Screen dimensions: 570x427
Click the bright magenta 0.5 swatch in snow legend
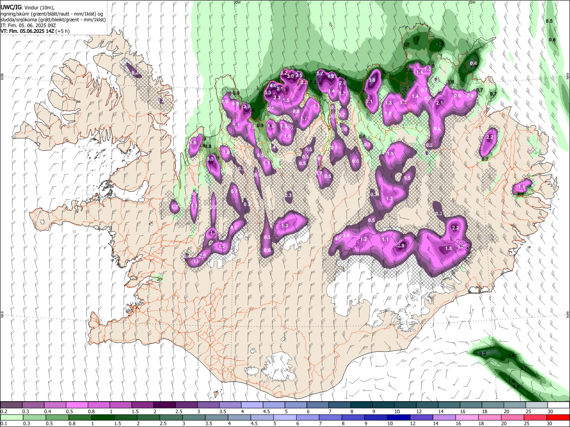coord(77,405)
